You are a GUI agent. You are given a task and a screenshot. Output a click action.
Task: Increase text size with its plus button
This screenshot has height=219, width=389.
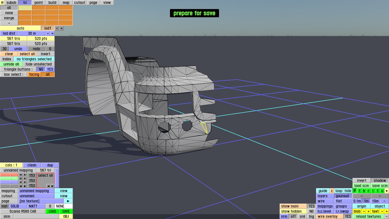387,211
